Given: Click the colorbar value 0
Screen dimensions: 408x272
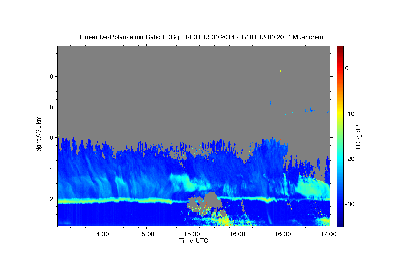Looking at the screenshot, I should (x=347, y=68).
